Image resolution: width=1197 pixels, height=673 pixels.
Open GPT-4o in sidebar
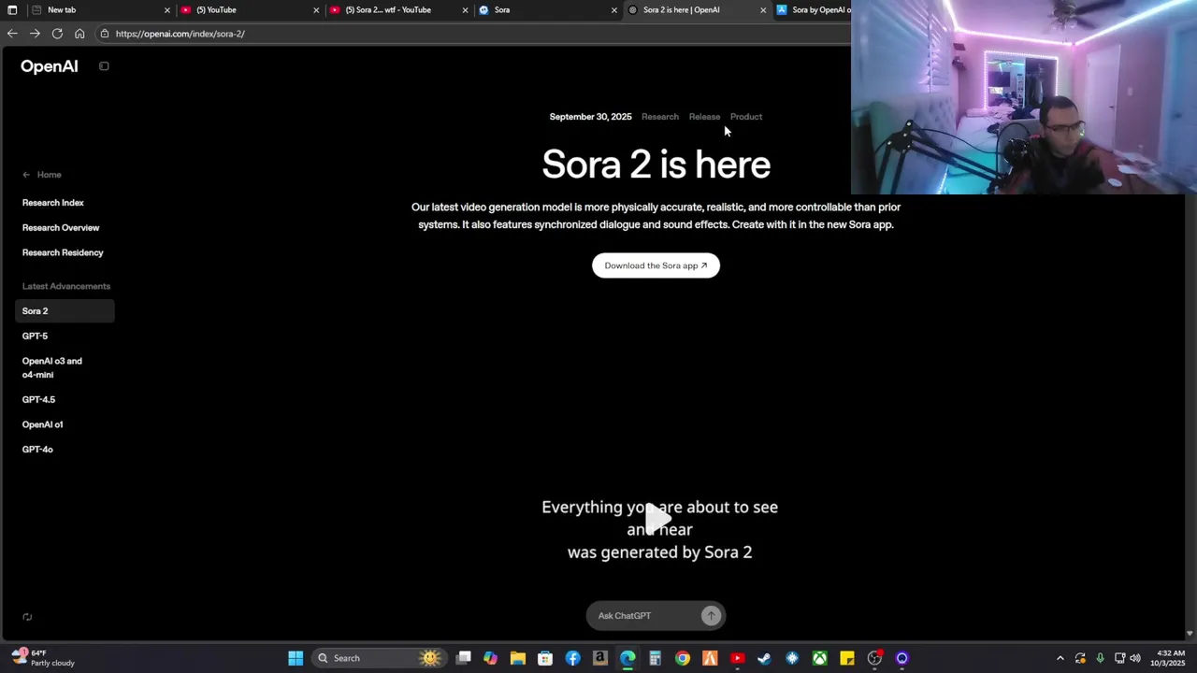click(x=37, y=450)
